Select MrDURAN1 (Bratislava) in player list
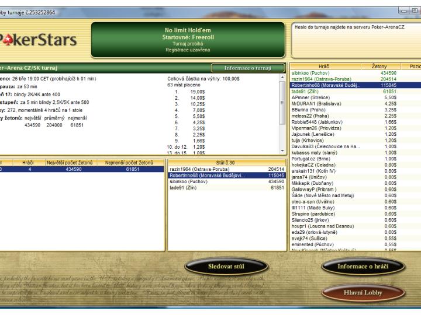 click(317, 103)
